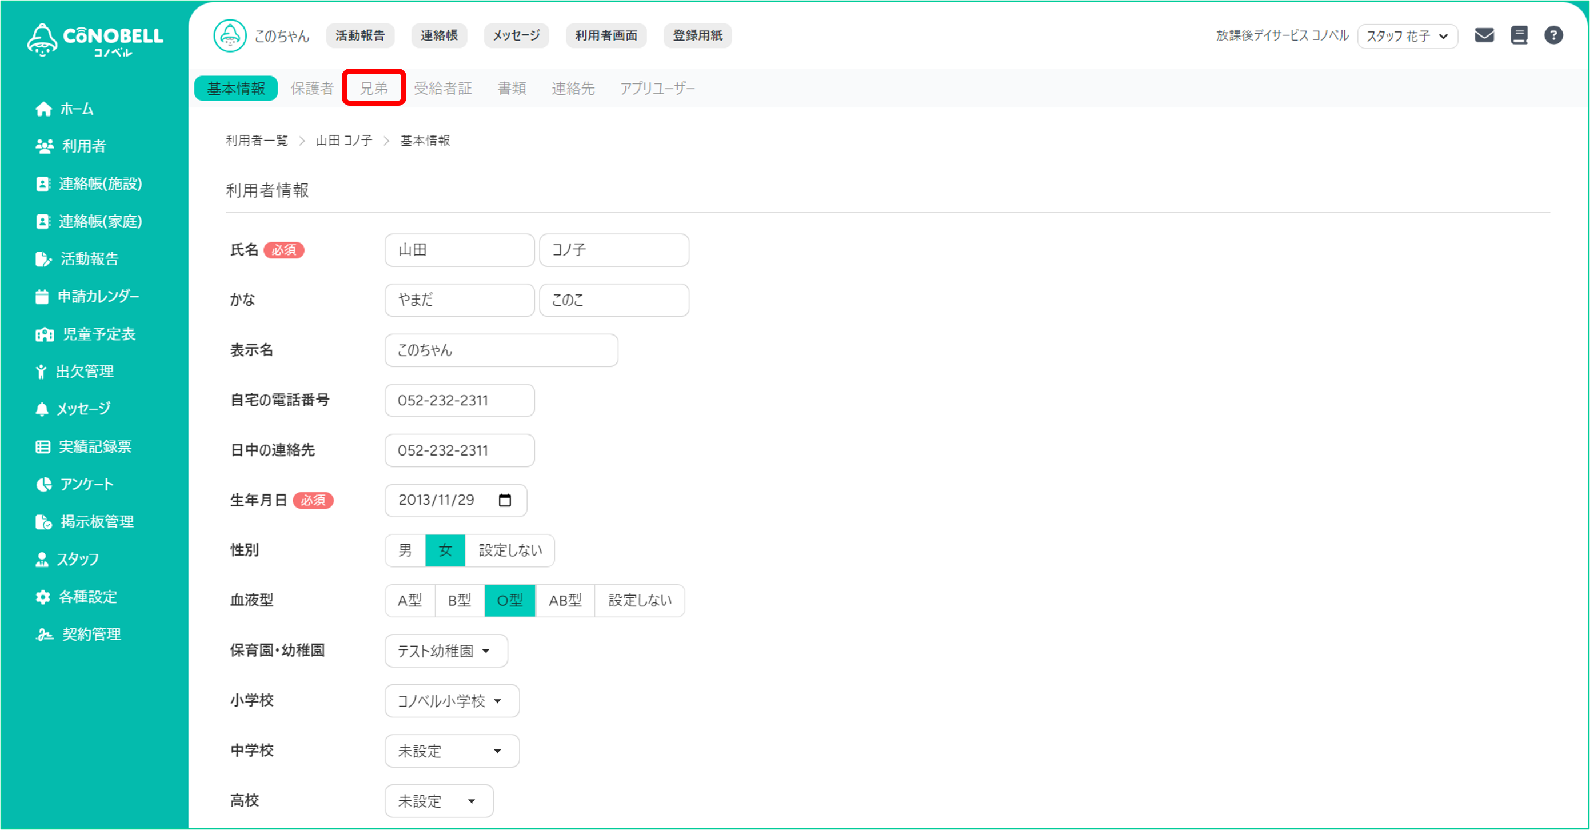
Task: Click the メッセージ bell icon in sidebar
Action: click(x=42, y=409)
